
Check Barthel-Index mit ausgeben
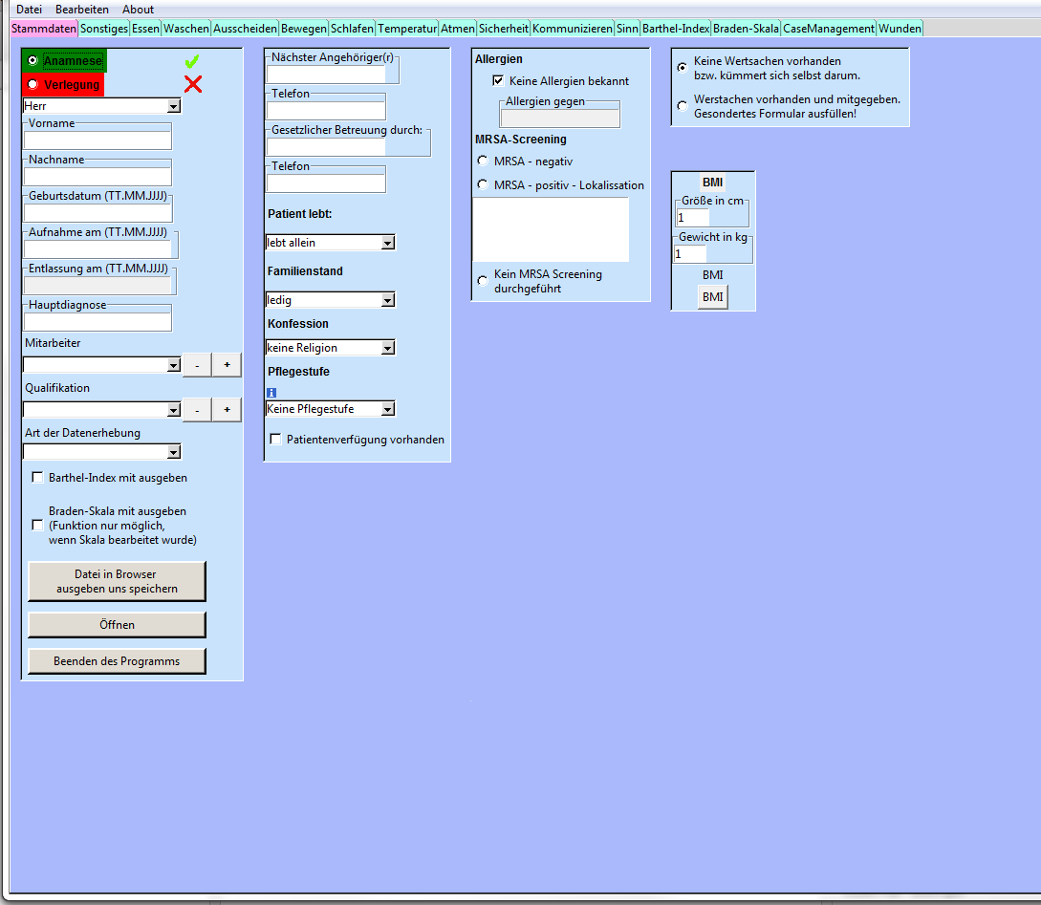pos(37,477)
